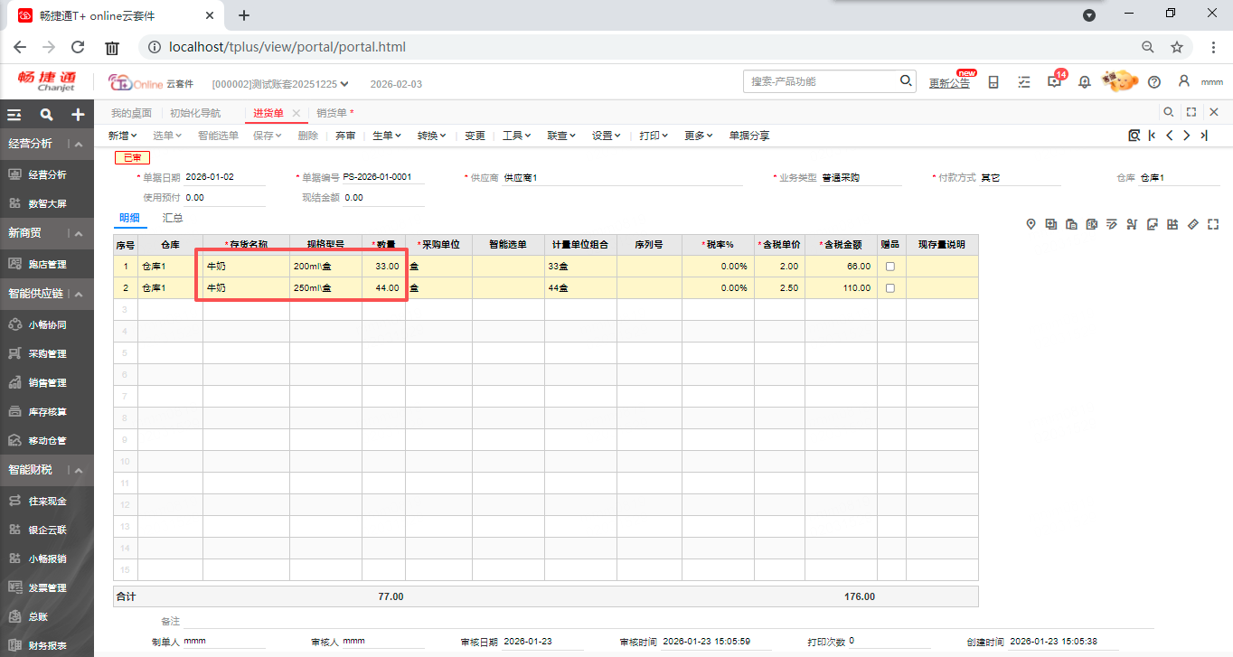The width and height of the screenshot is (1233, 657).
Task: Click the 弃审 button
Action: (345, 136)
